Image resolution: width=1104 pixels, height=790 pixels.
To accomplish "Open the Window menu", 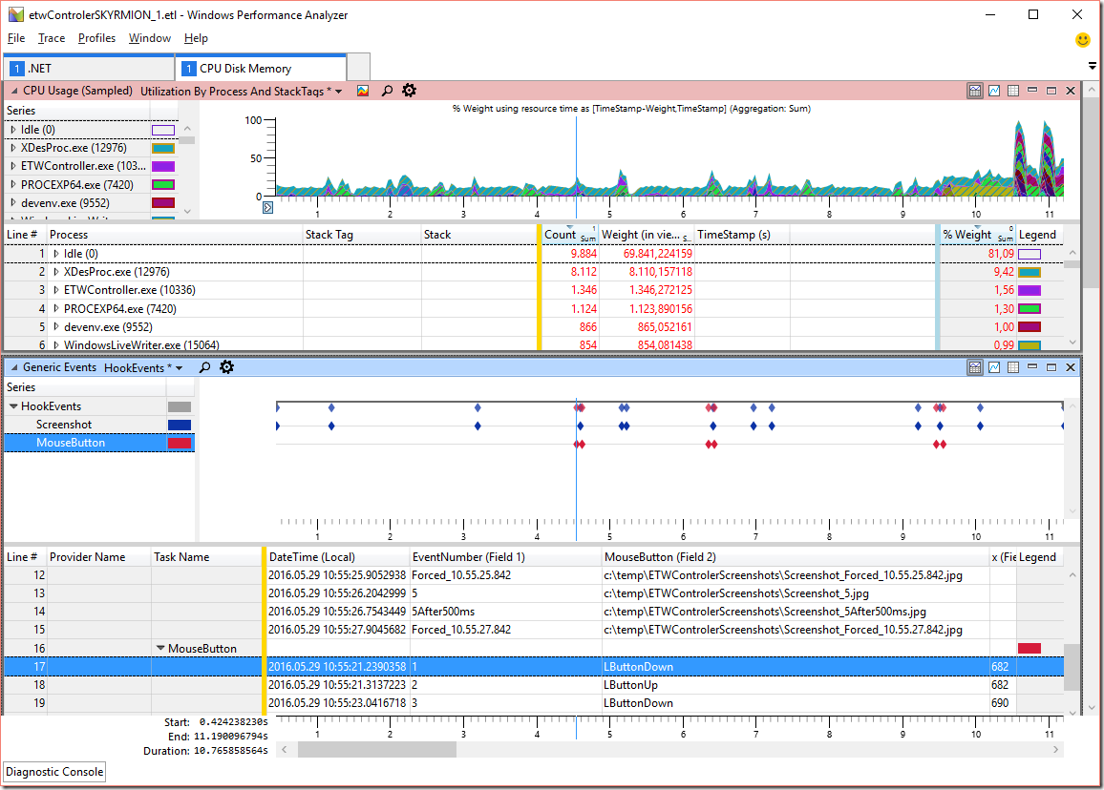I will tap(149, 38).
